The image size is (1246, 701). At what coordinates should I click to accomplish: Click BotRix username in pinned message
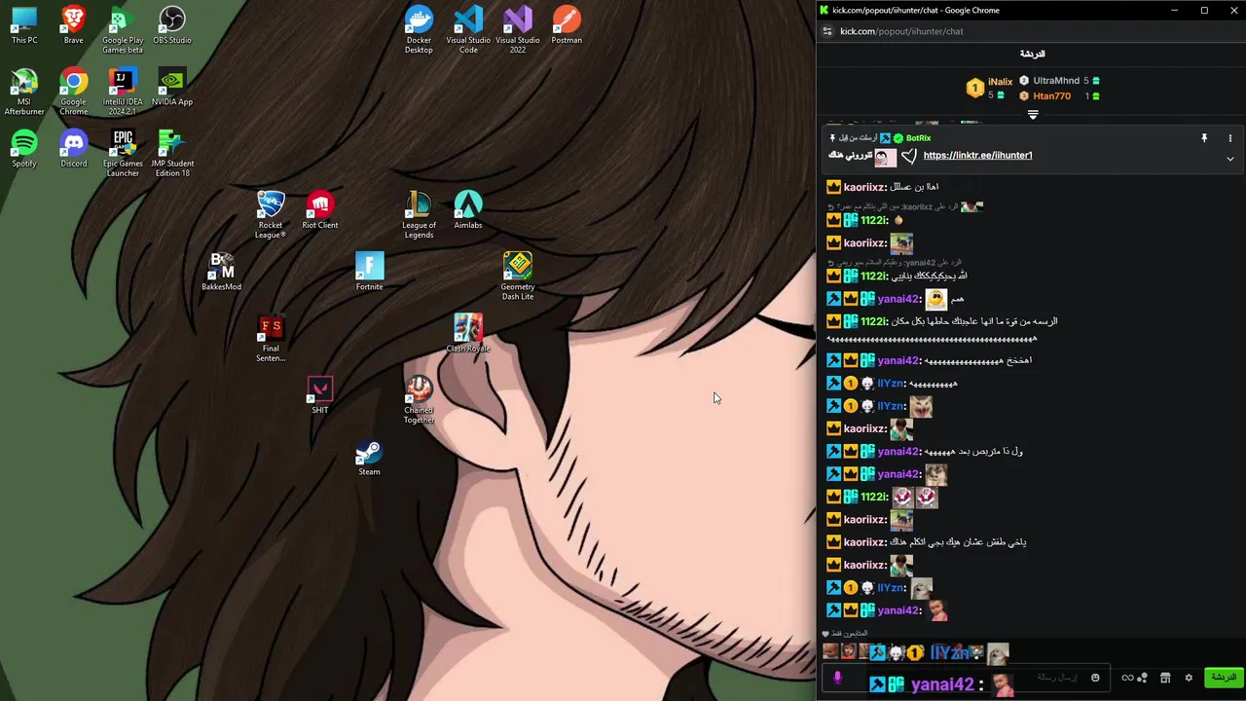[x=918, y=138]
